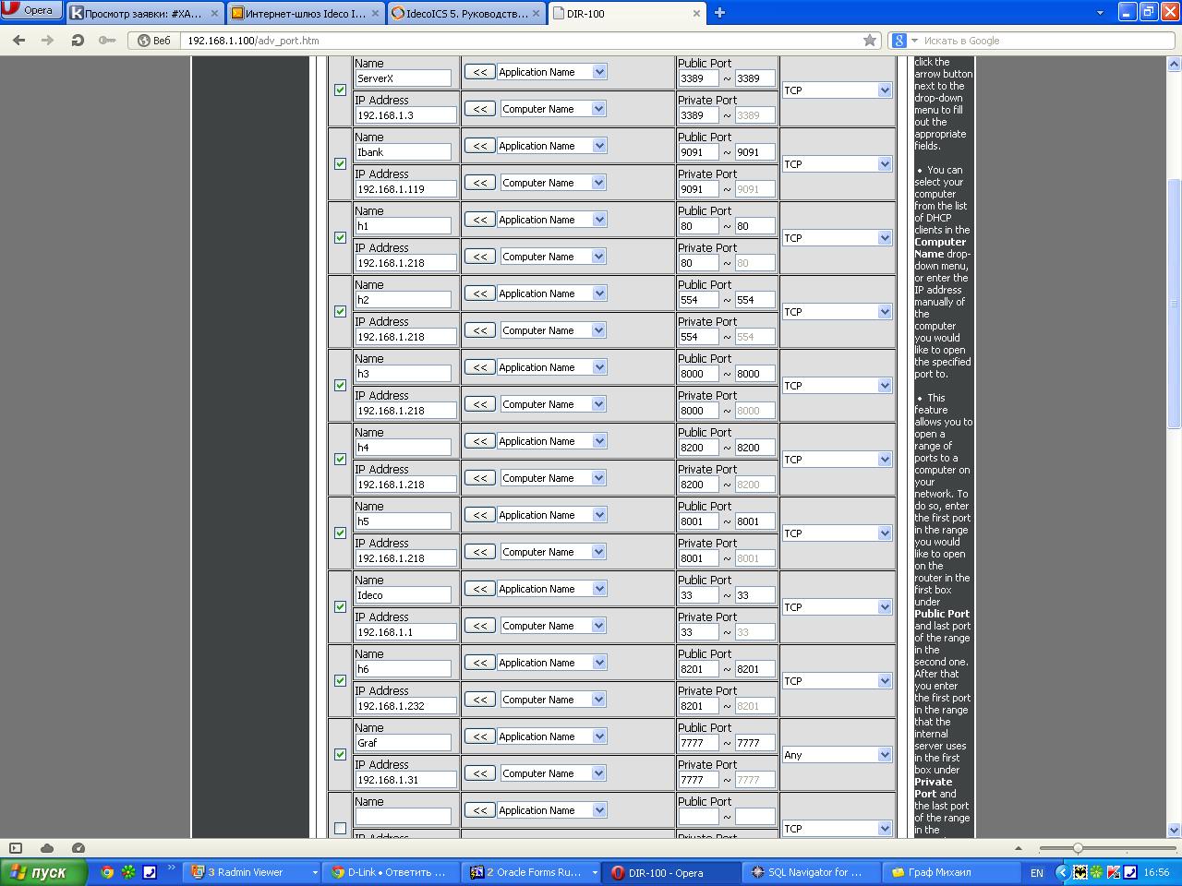Disable the Ibank port rule checkbox
The height and width of the screenshot is (886, 1182).
(x=340, y=164)
